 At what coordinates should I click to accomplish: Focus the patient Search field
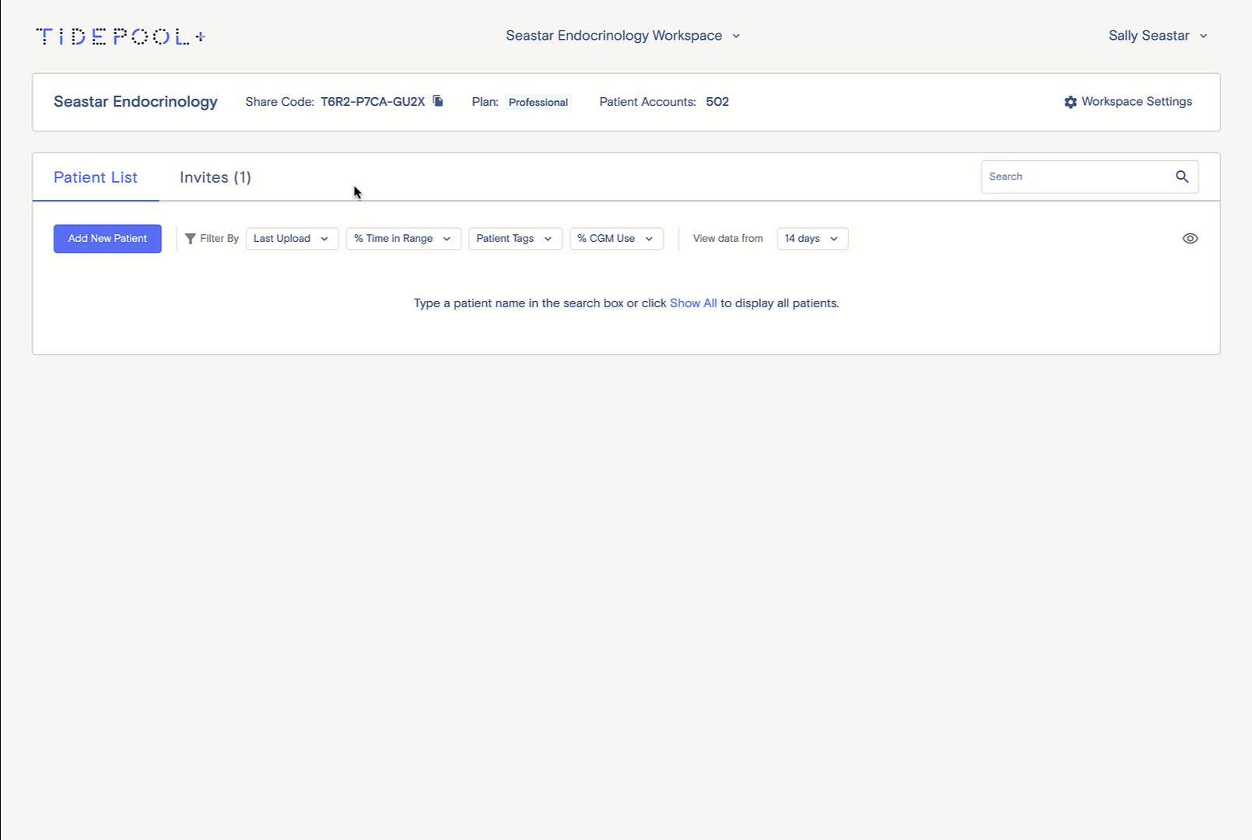(x=1089, y=177)
